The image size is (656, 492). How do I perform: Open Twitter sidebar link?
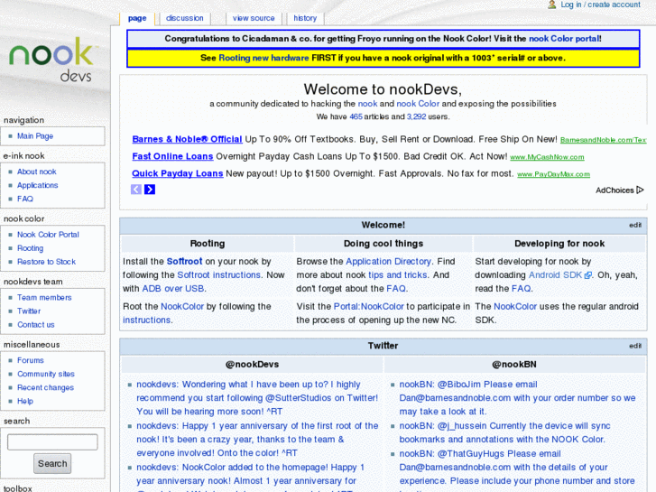29,311
